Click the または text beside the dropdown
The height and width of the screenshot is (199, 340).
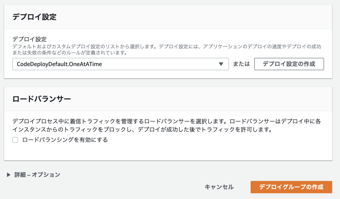tap(241, 64)
